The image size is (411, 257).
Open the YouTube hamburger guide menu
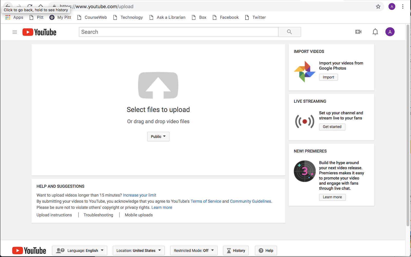coord(15,32)
